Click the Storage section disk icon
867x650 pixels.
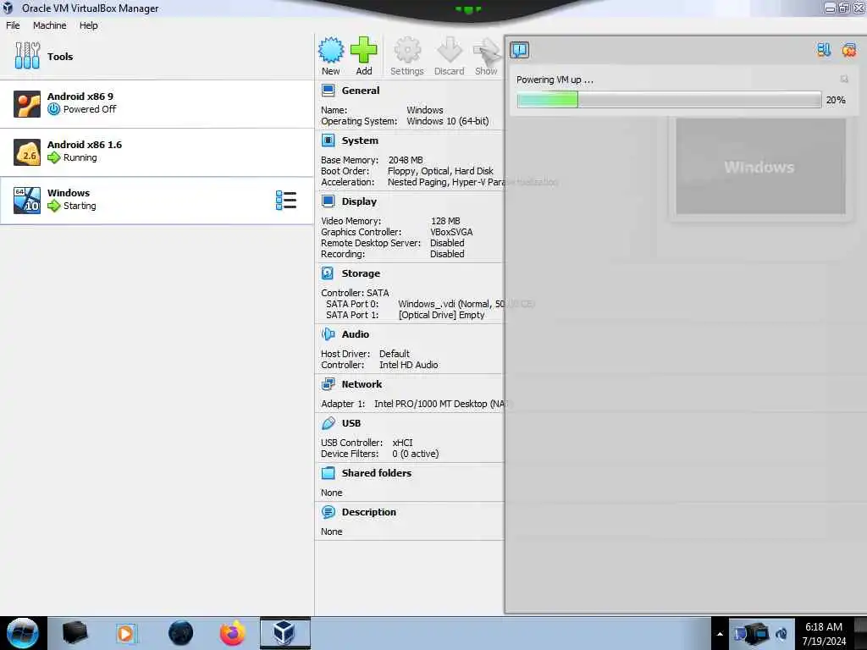(x=328, y=273)
